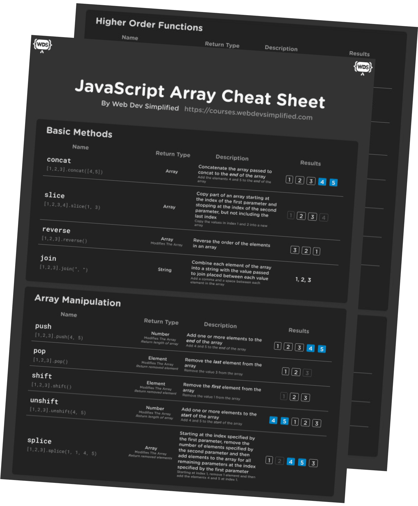This screenshot has width=418, height=506.
Task: Select the faded 1 box in slice results
Action: (291, 215)
